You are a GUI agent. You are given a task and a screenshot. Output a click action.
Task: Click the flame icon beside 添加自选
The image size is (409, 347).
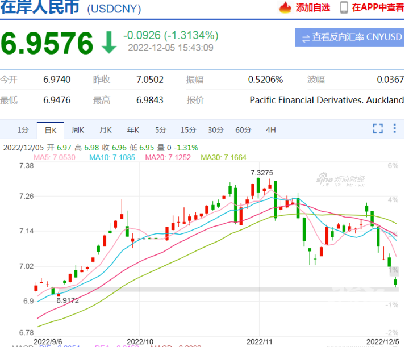pos(285,8)
